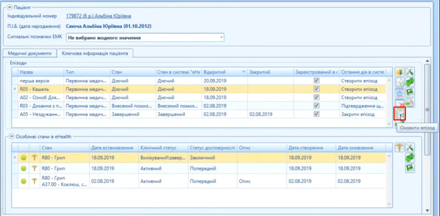Viewport: 440px width, 216px height.
Task: Select the A05 - Нездужання episode row
Action: tap(199, 114)
